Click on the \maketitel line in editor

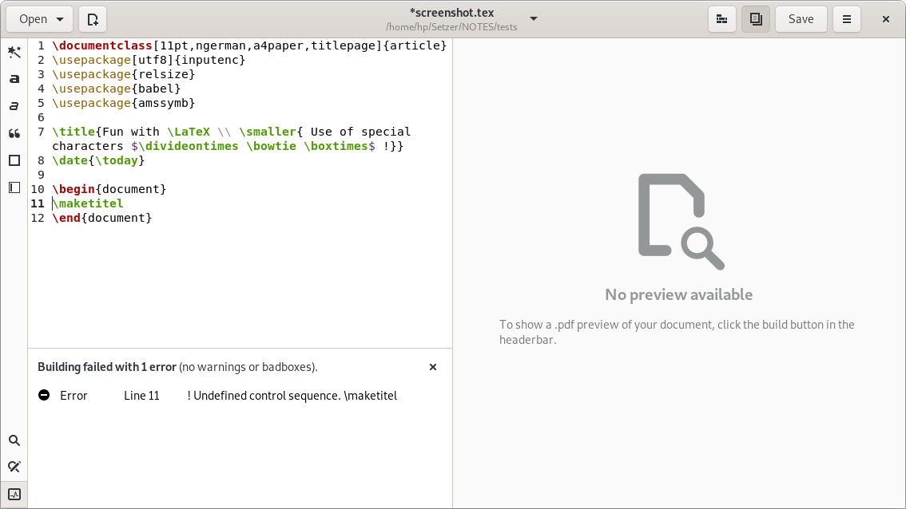[88, 203]
